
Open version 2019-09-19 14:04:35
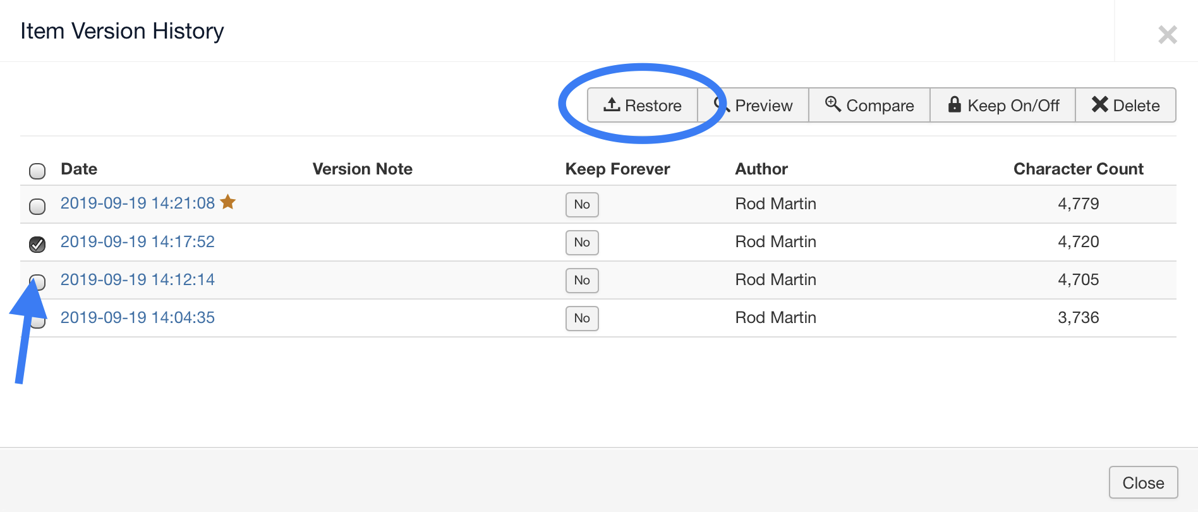[x=137, y=317]
